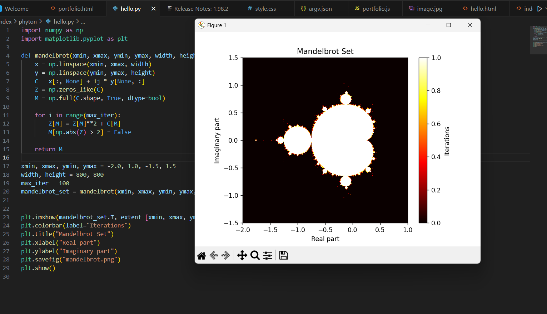
Task: Switch to the portfolio.html tab
Action: [75, 9]
